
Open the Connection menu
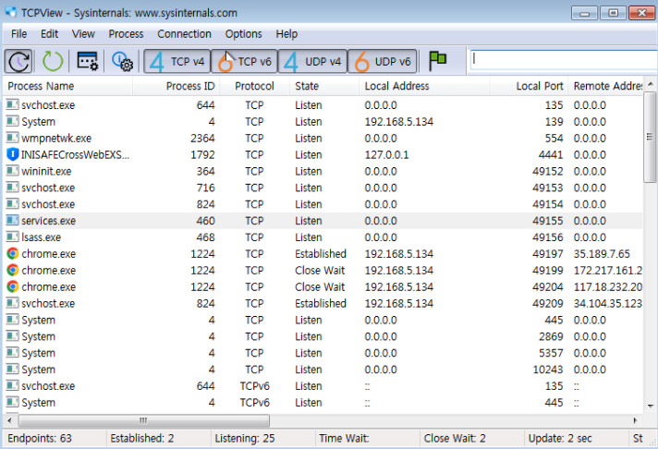click(184, 34)
